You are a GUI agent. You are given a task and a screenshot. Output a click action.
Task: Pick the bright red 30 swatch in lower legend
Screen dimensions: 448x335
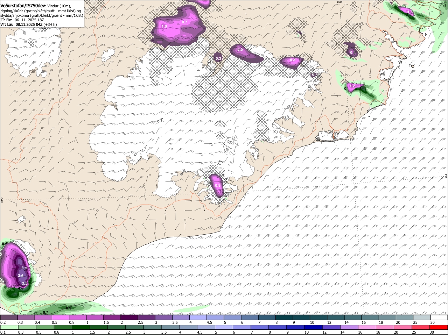(x=439, y=327)
